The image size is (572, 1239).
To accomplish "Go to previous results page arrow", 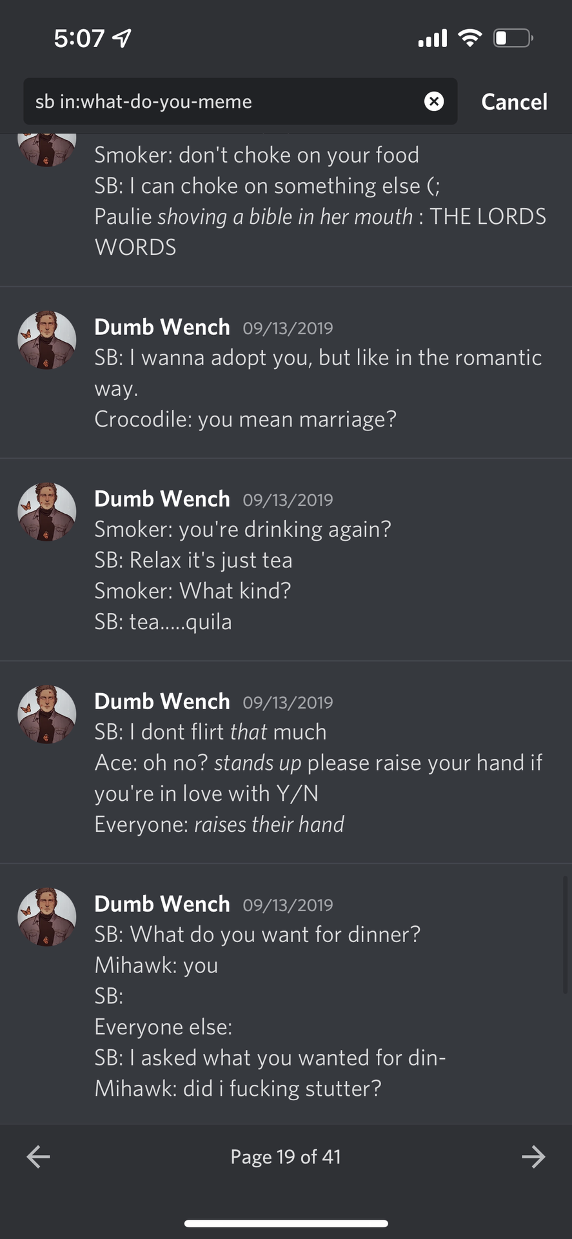I will (38, 1156).
